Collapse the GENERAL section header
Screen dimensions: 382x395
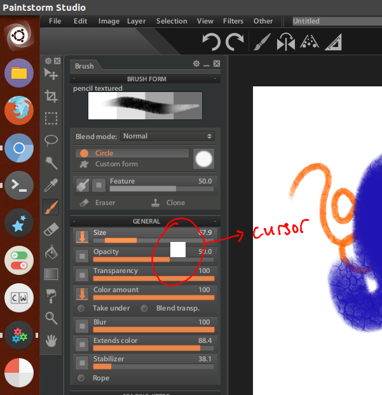tap(145, 221)
